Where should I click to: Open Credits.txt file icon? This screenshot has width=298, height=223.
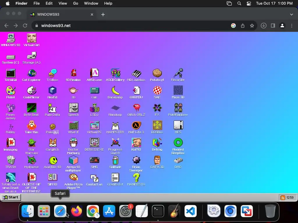[115, 179]
